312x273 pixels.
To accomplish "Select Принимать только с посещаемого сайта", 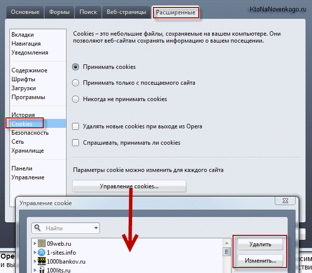I will click(x=76, y=83).
